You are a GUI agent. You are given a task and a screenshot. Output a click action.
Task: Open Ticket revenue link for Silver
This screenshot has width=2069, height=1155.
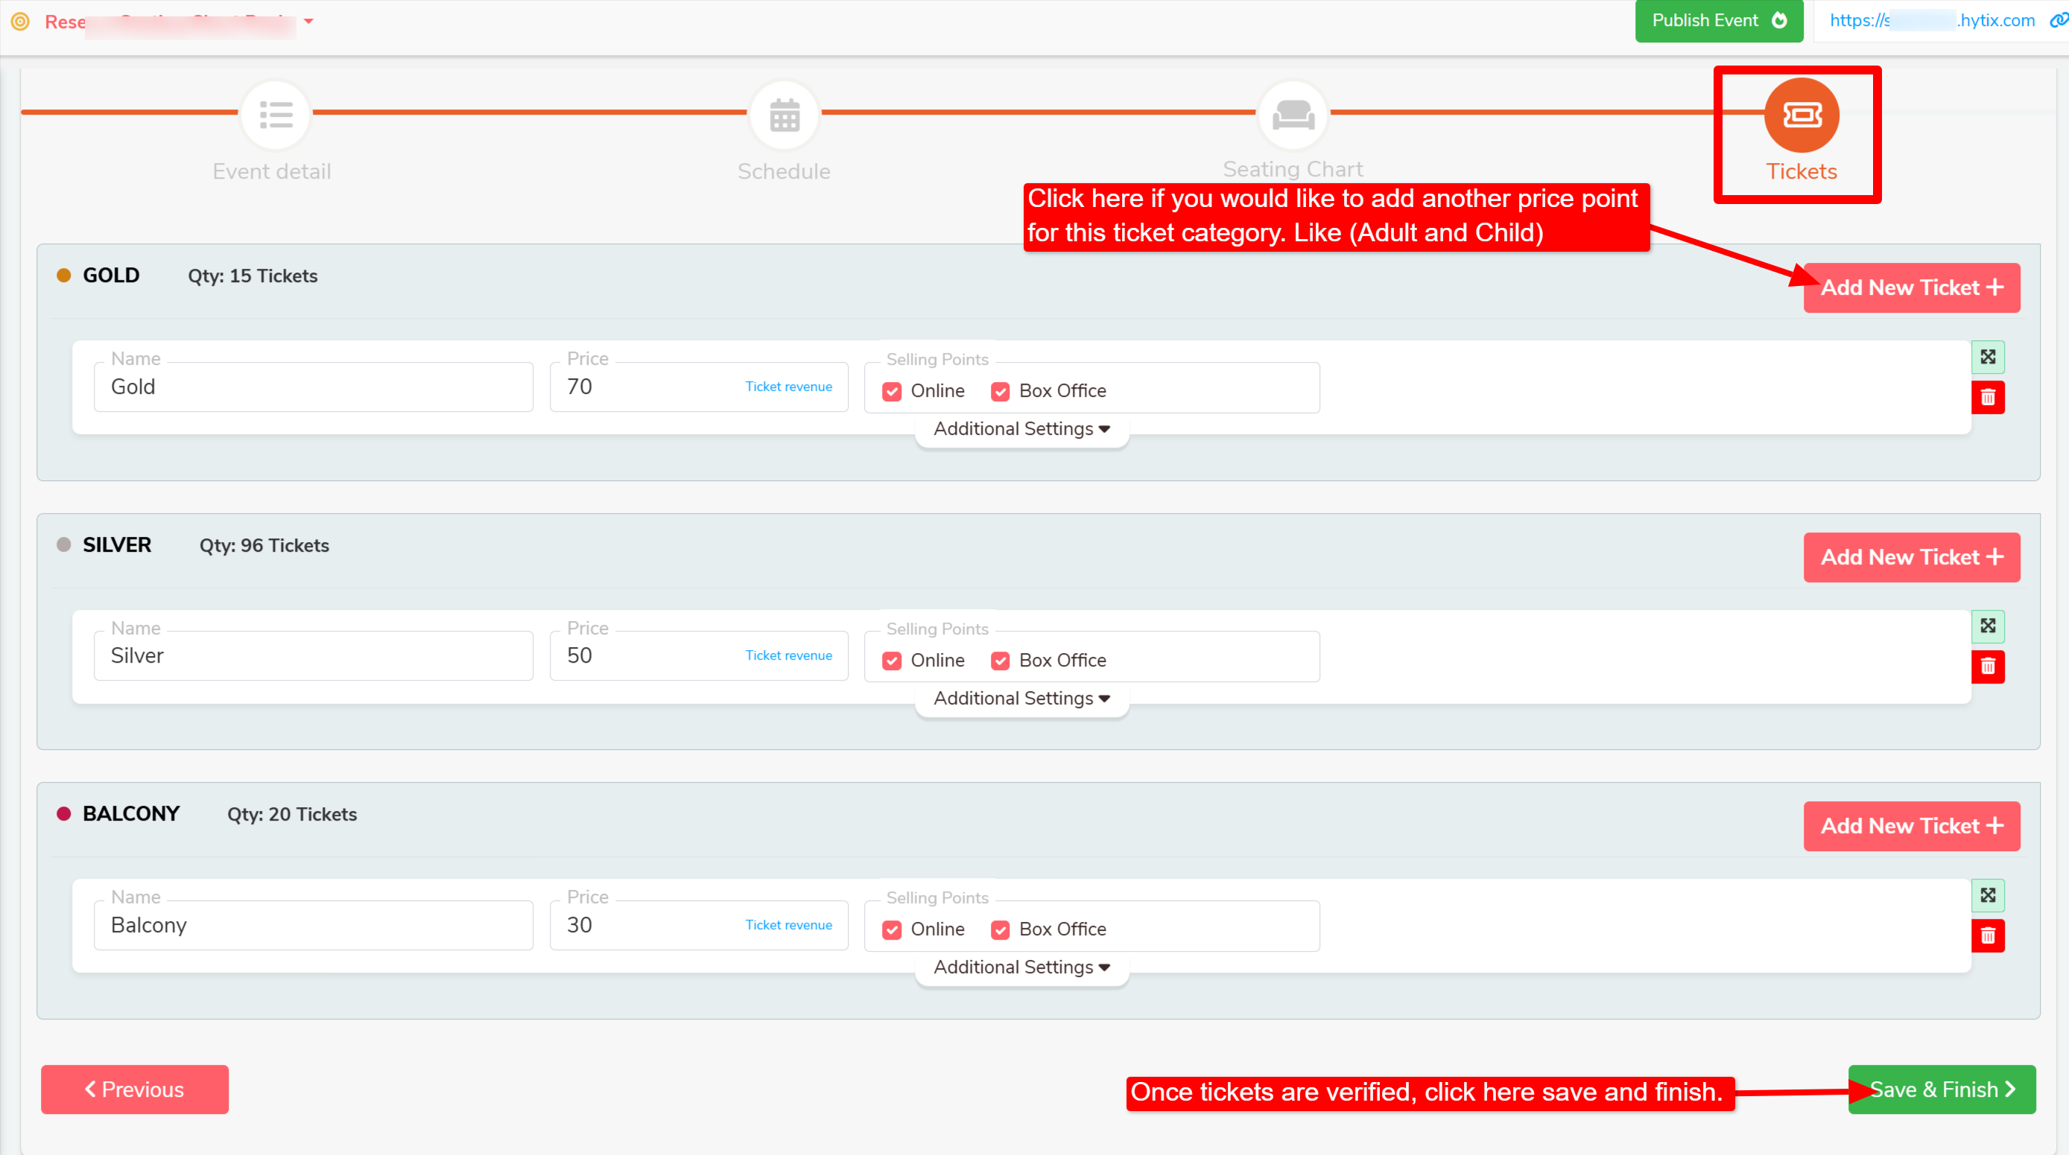(x=788, y=656)
